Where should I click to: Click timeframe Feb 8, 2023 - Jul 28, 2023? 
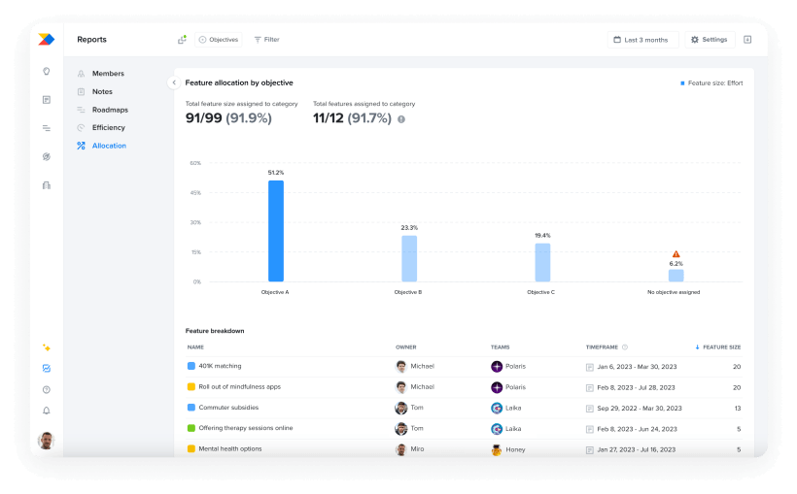click(636, 387)
